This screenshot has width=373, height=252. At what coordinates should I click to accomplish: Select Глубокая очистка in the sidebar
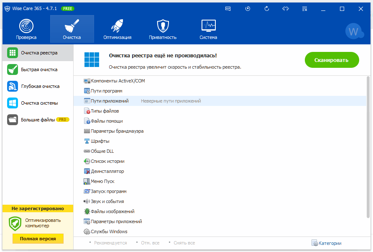tap(40, 86)
